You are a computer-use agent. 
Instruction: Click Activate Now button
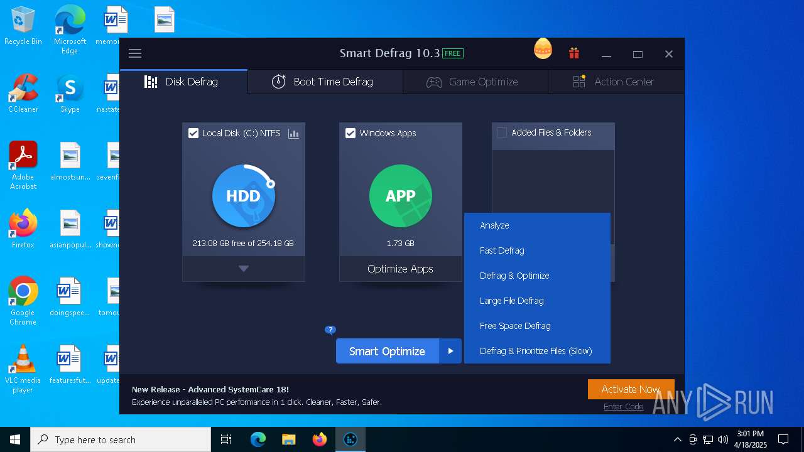[x=631, y=389]
